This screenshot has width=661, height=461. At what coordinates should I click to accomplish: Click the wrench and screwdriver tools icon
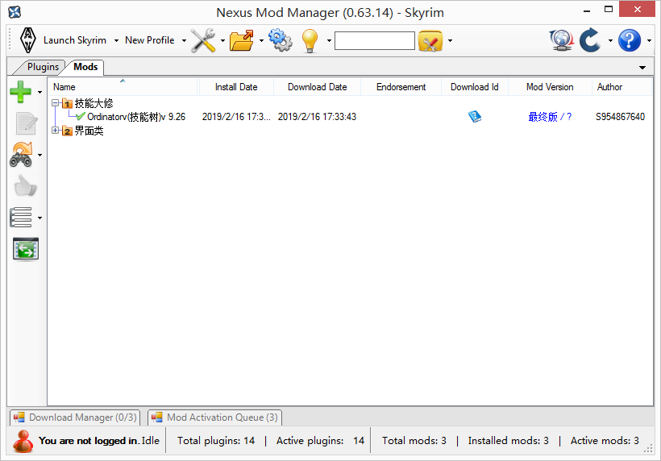(202, 40)
